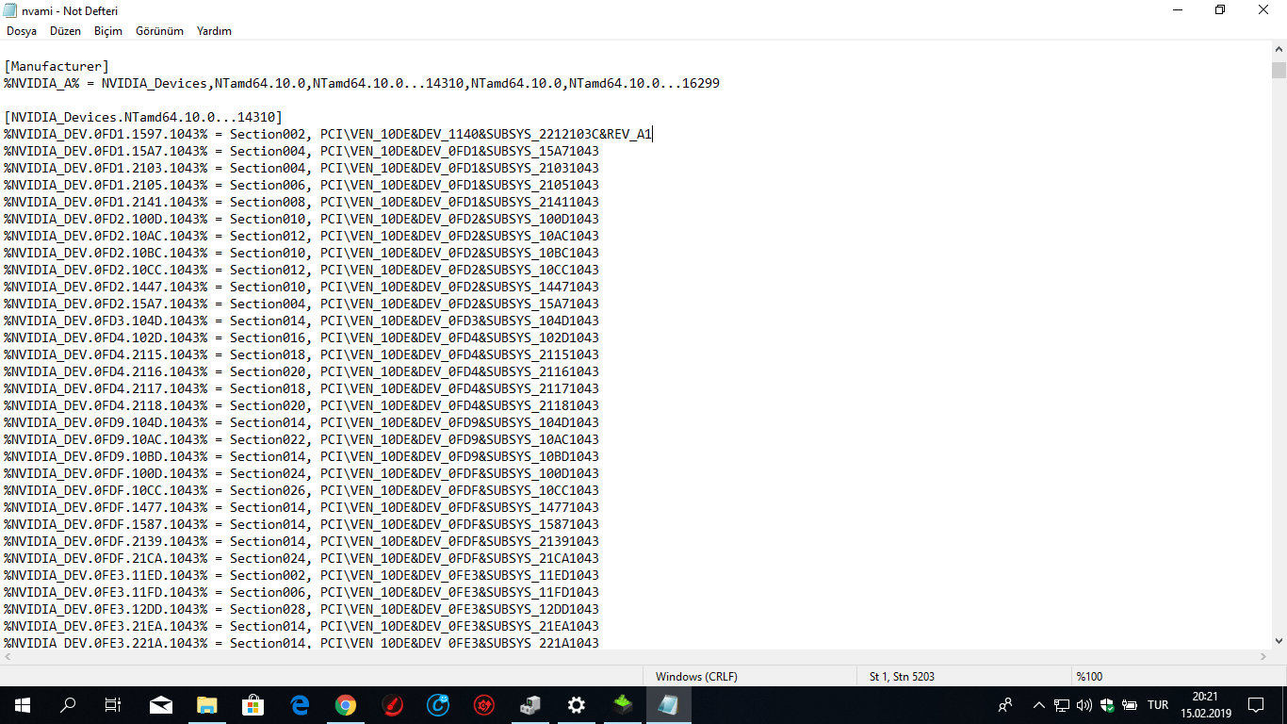
Task: Open the Yardım menu
Action: 214,31
